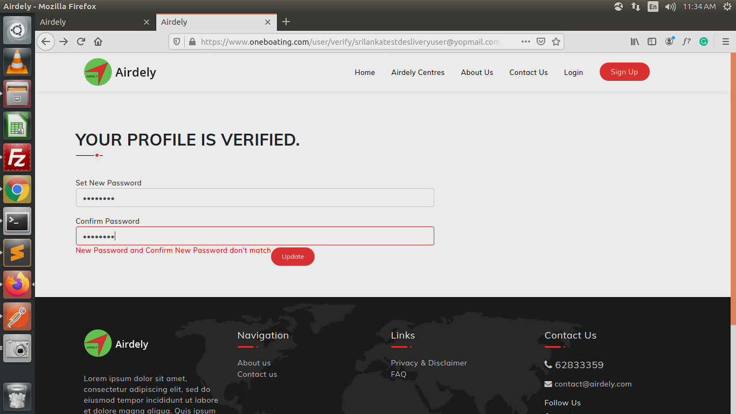Launch FileZilla from the Ubuntu dock
Image resolution: width=736 pixels, height=414 pixels.
point(17,157)
